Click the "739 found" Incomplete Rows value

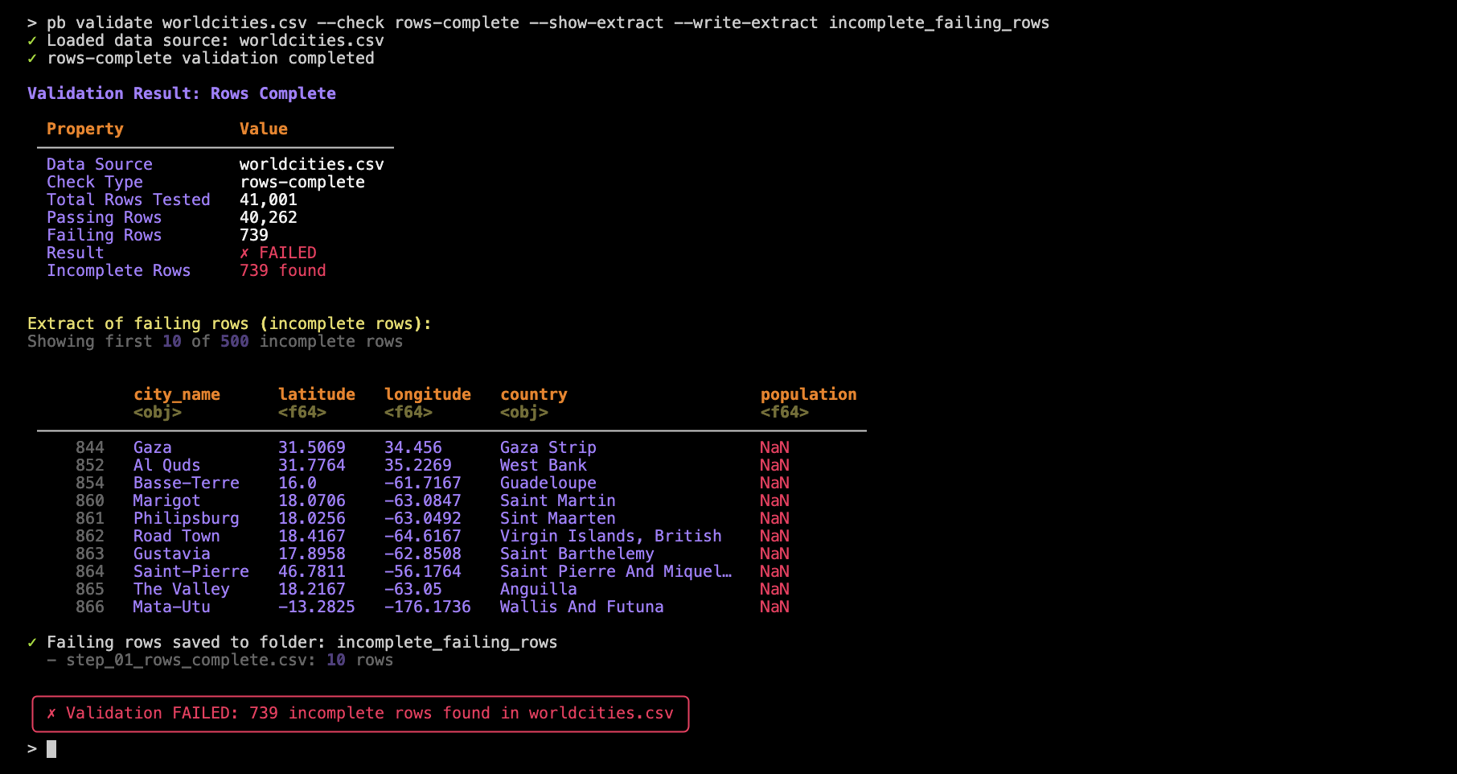pos(282,271)
